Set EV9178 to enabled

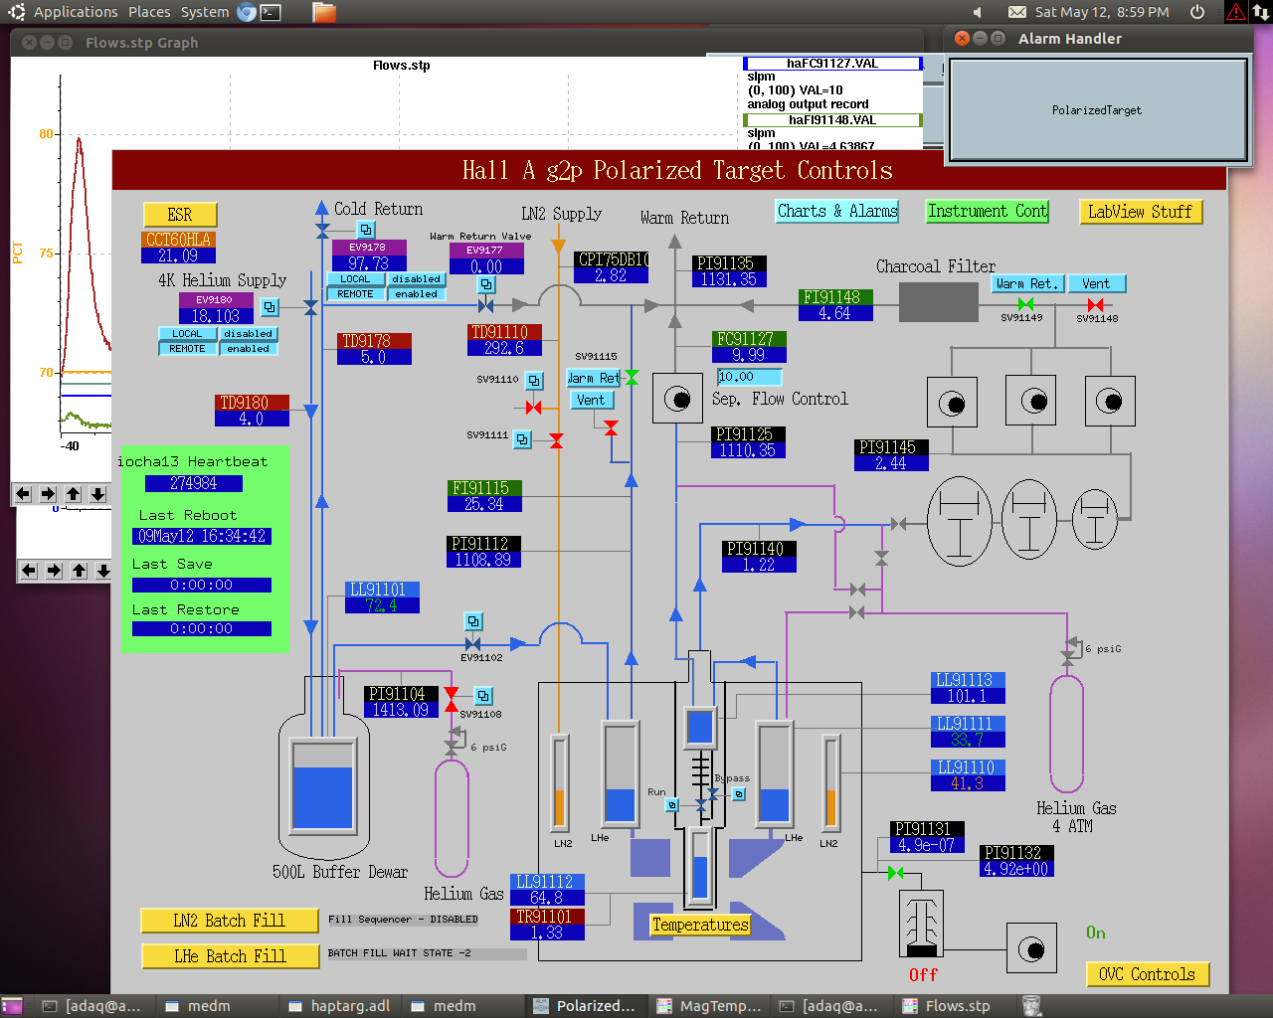(417, 294)
